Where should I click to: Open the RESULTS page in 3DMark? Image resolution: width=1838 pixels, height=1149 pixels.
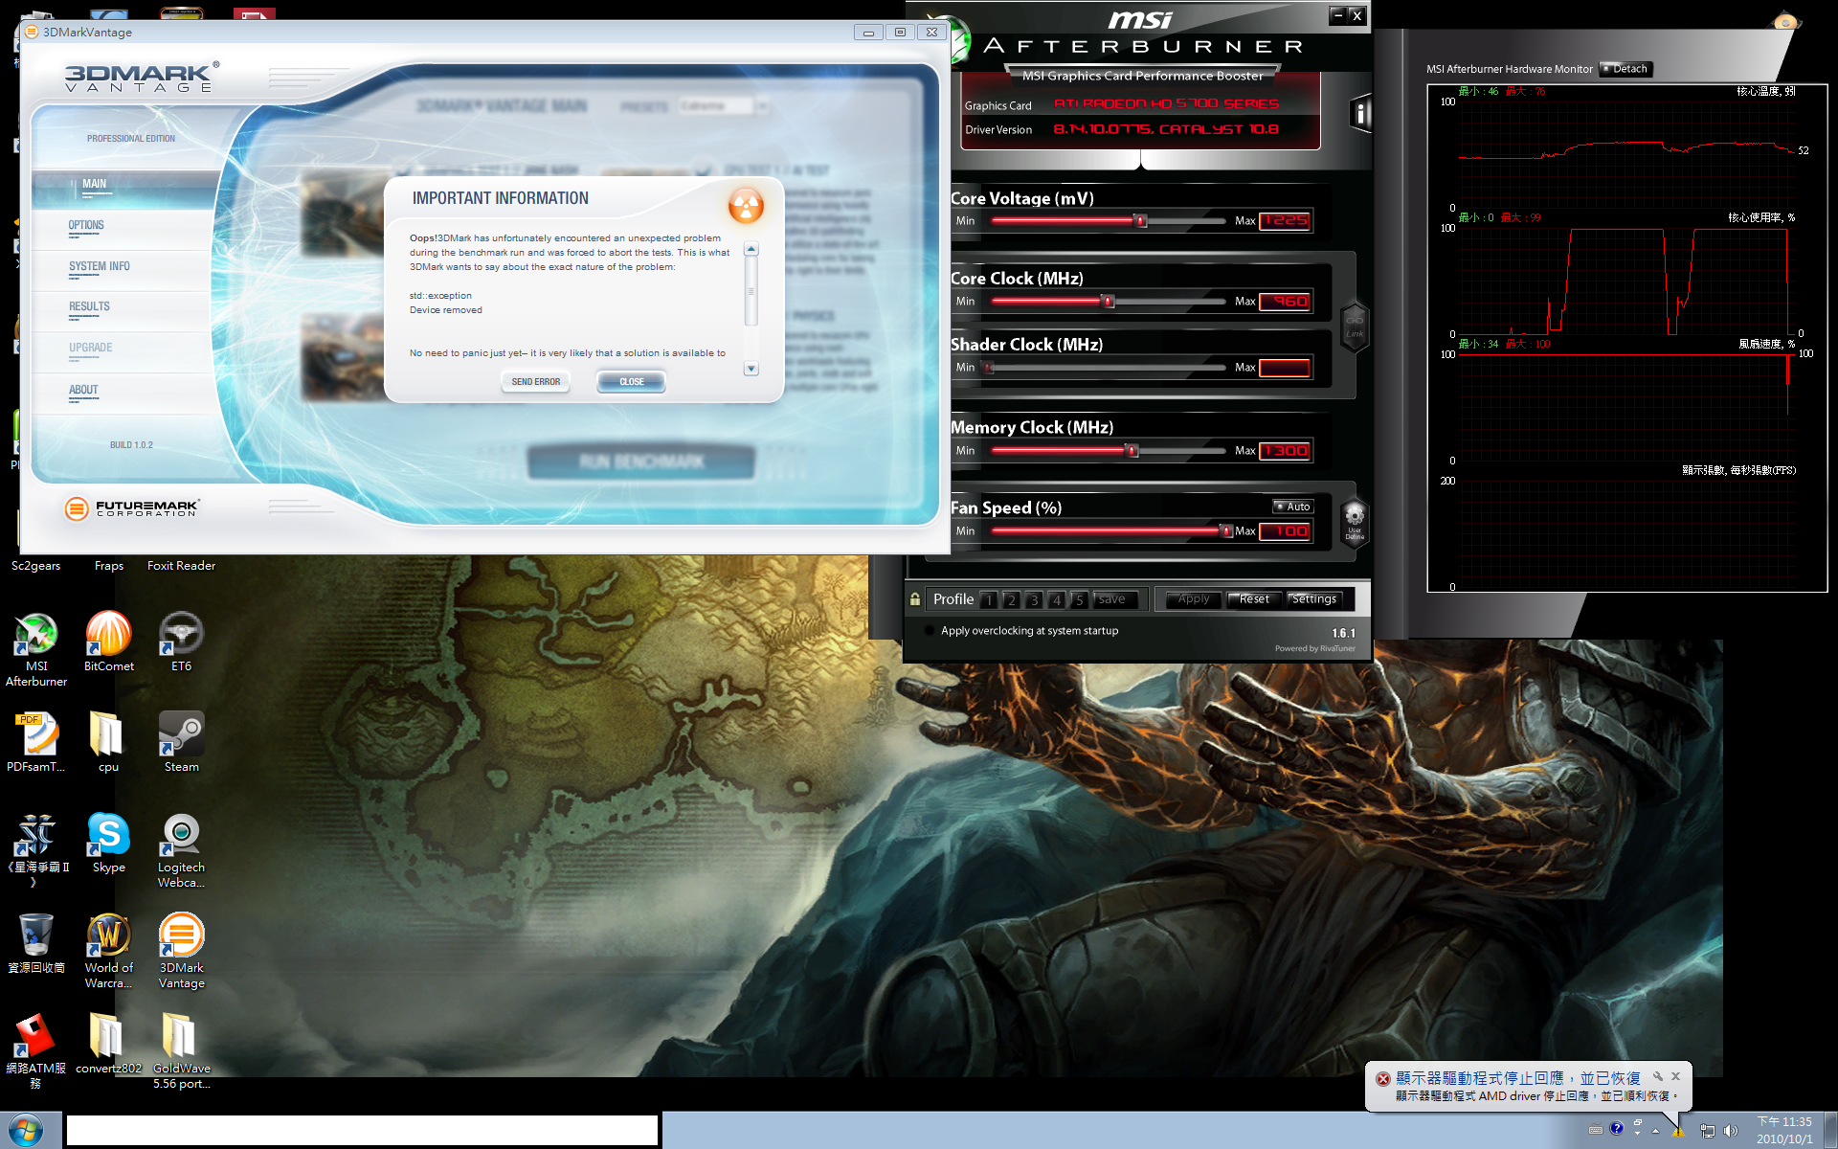(123, 310)
